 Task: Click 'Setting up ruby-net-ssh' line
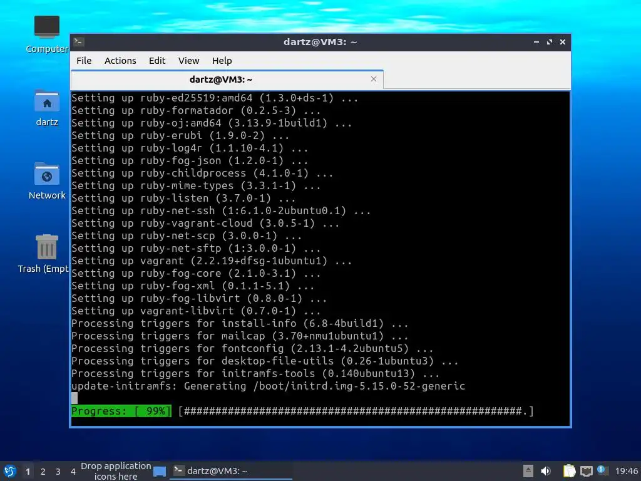221,210
